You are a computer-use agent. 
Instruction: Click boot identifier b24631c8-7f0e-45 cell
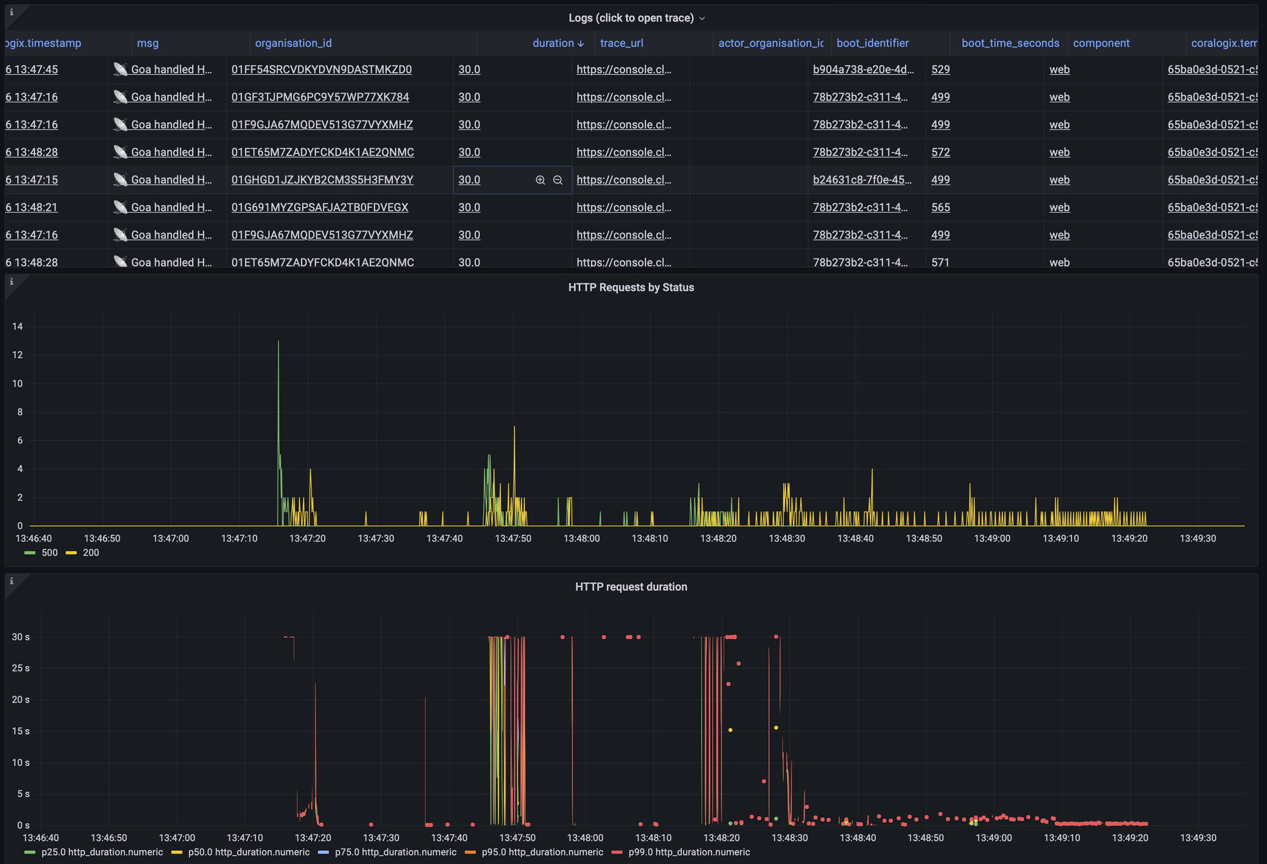point(862,180)
